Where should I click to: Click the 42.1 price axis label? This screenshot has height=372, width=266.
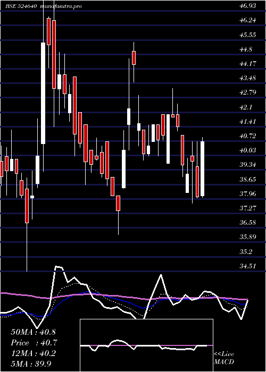246,107
